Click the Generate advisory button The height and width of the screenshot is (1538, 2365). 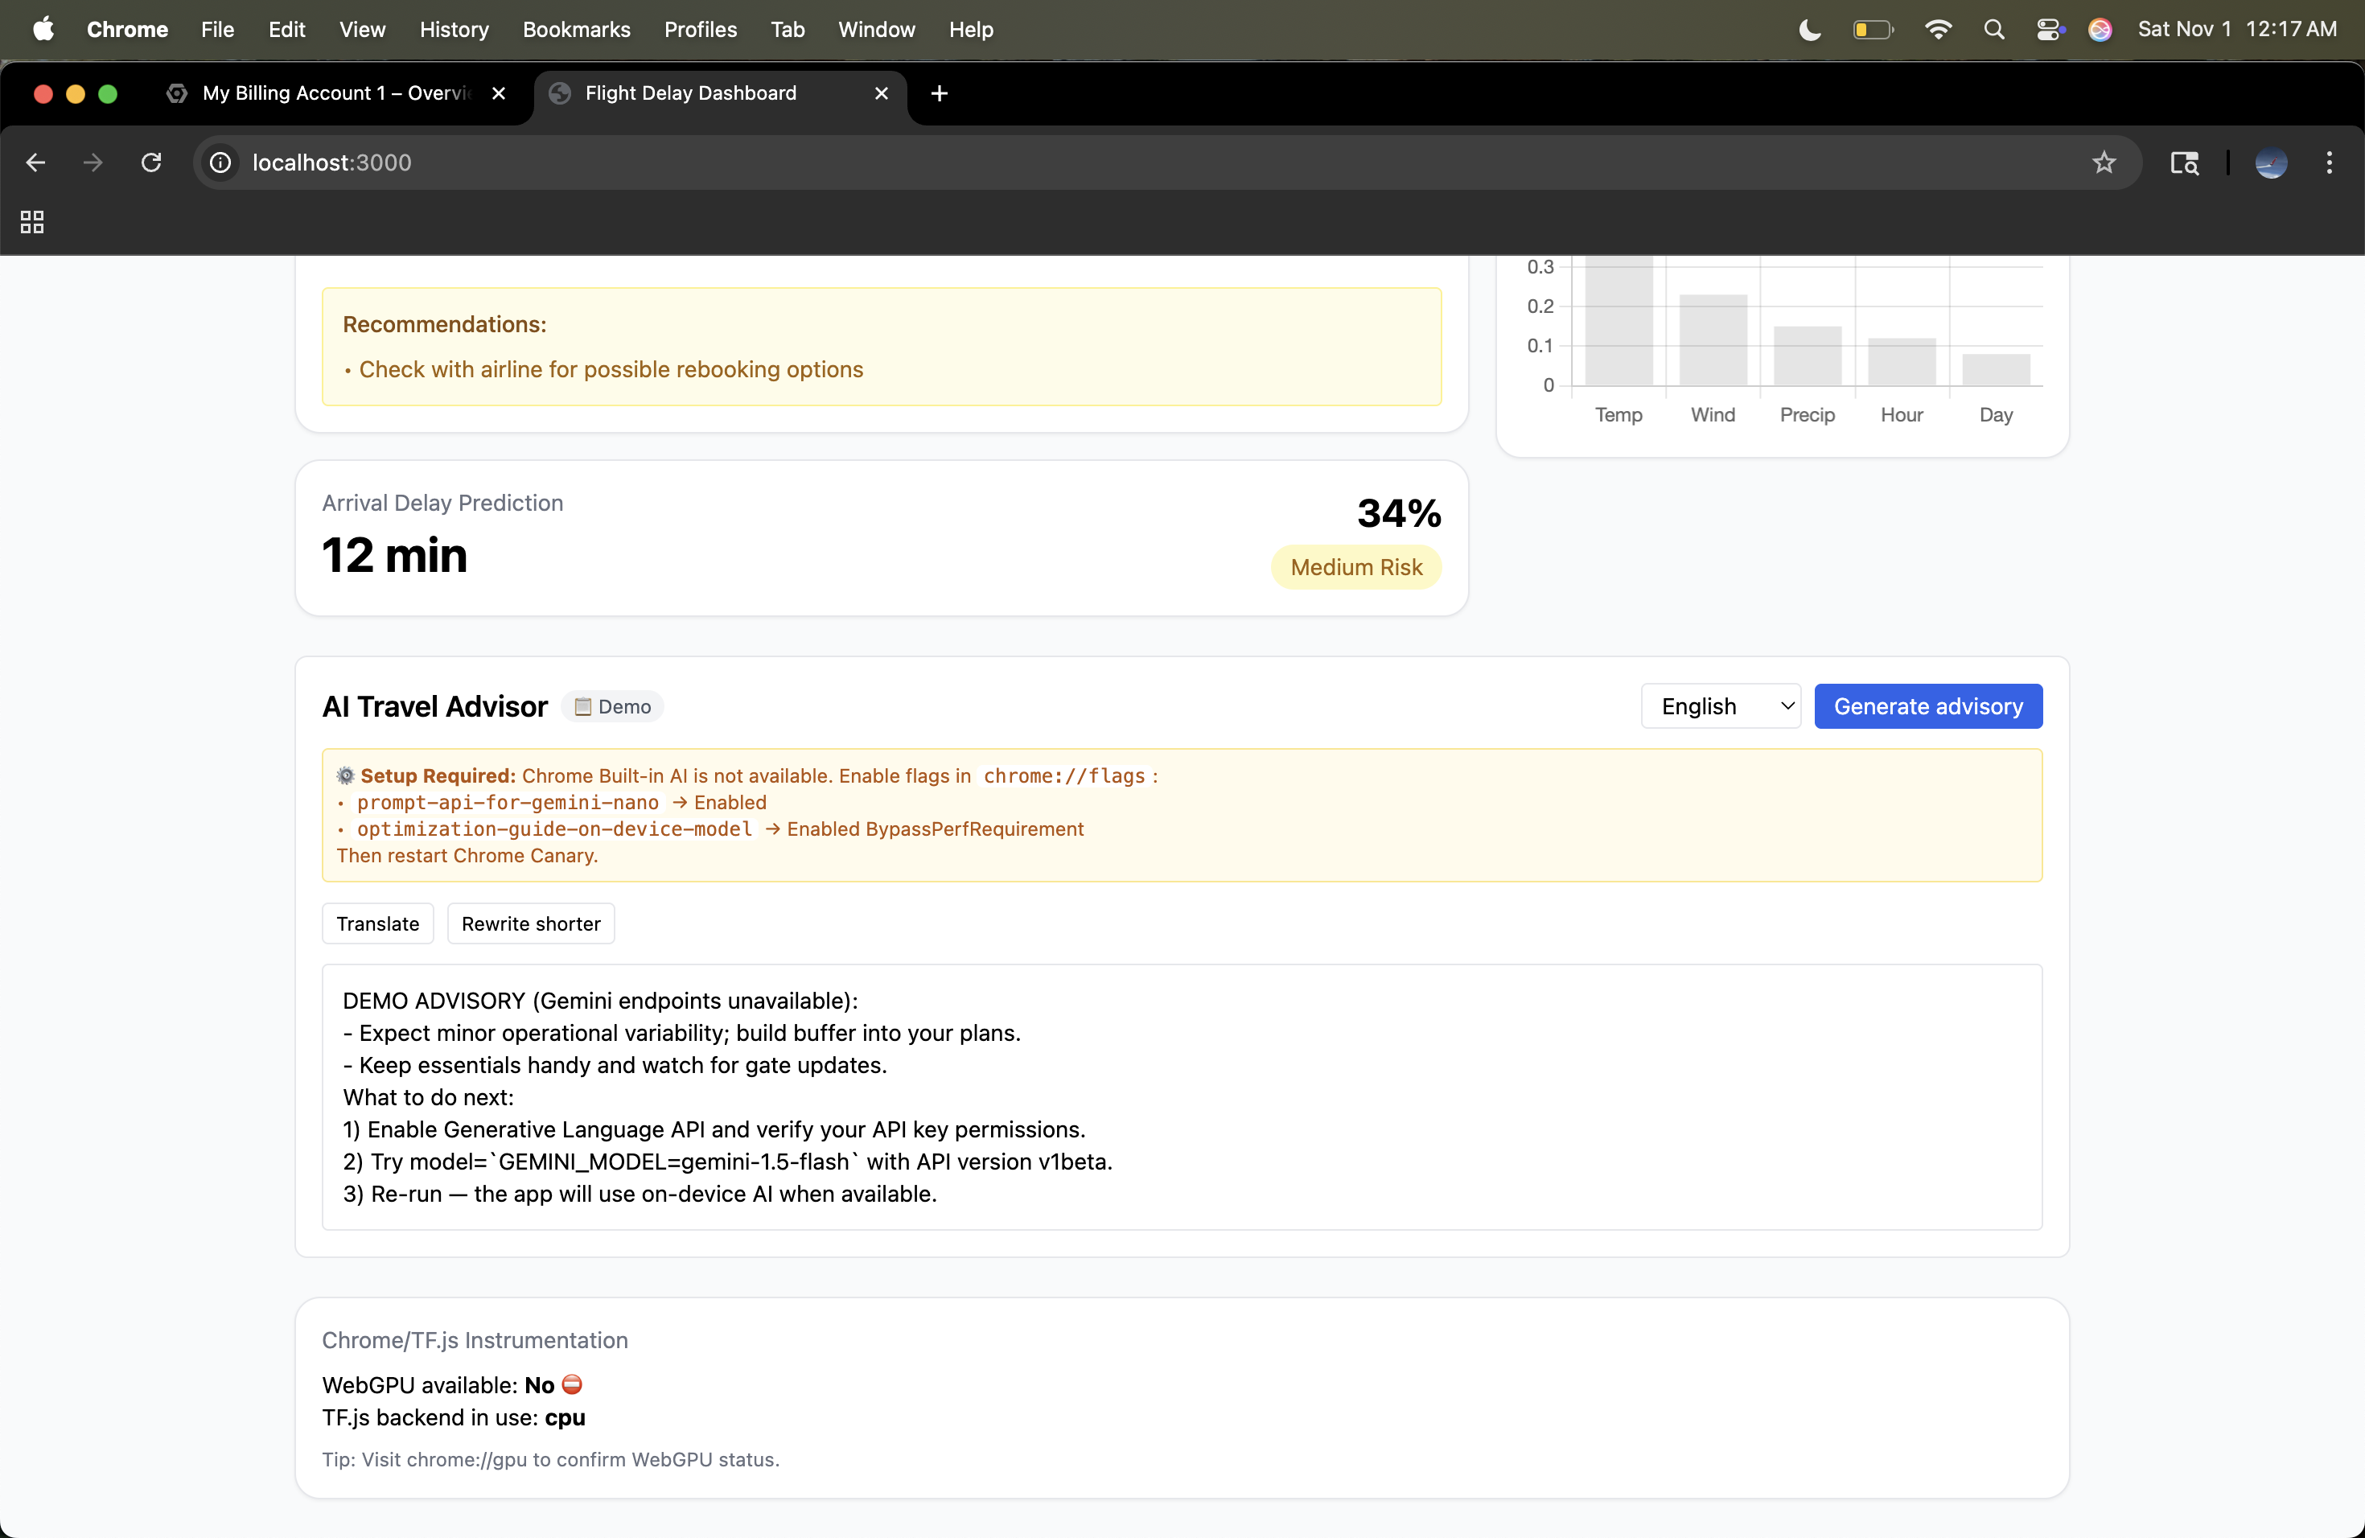coord(1927,705)
